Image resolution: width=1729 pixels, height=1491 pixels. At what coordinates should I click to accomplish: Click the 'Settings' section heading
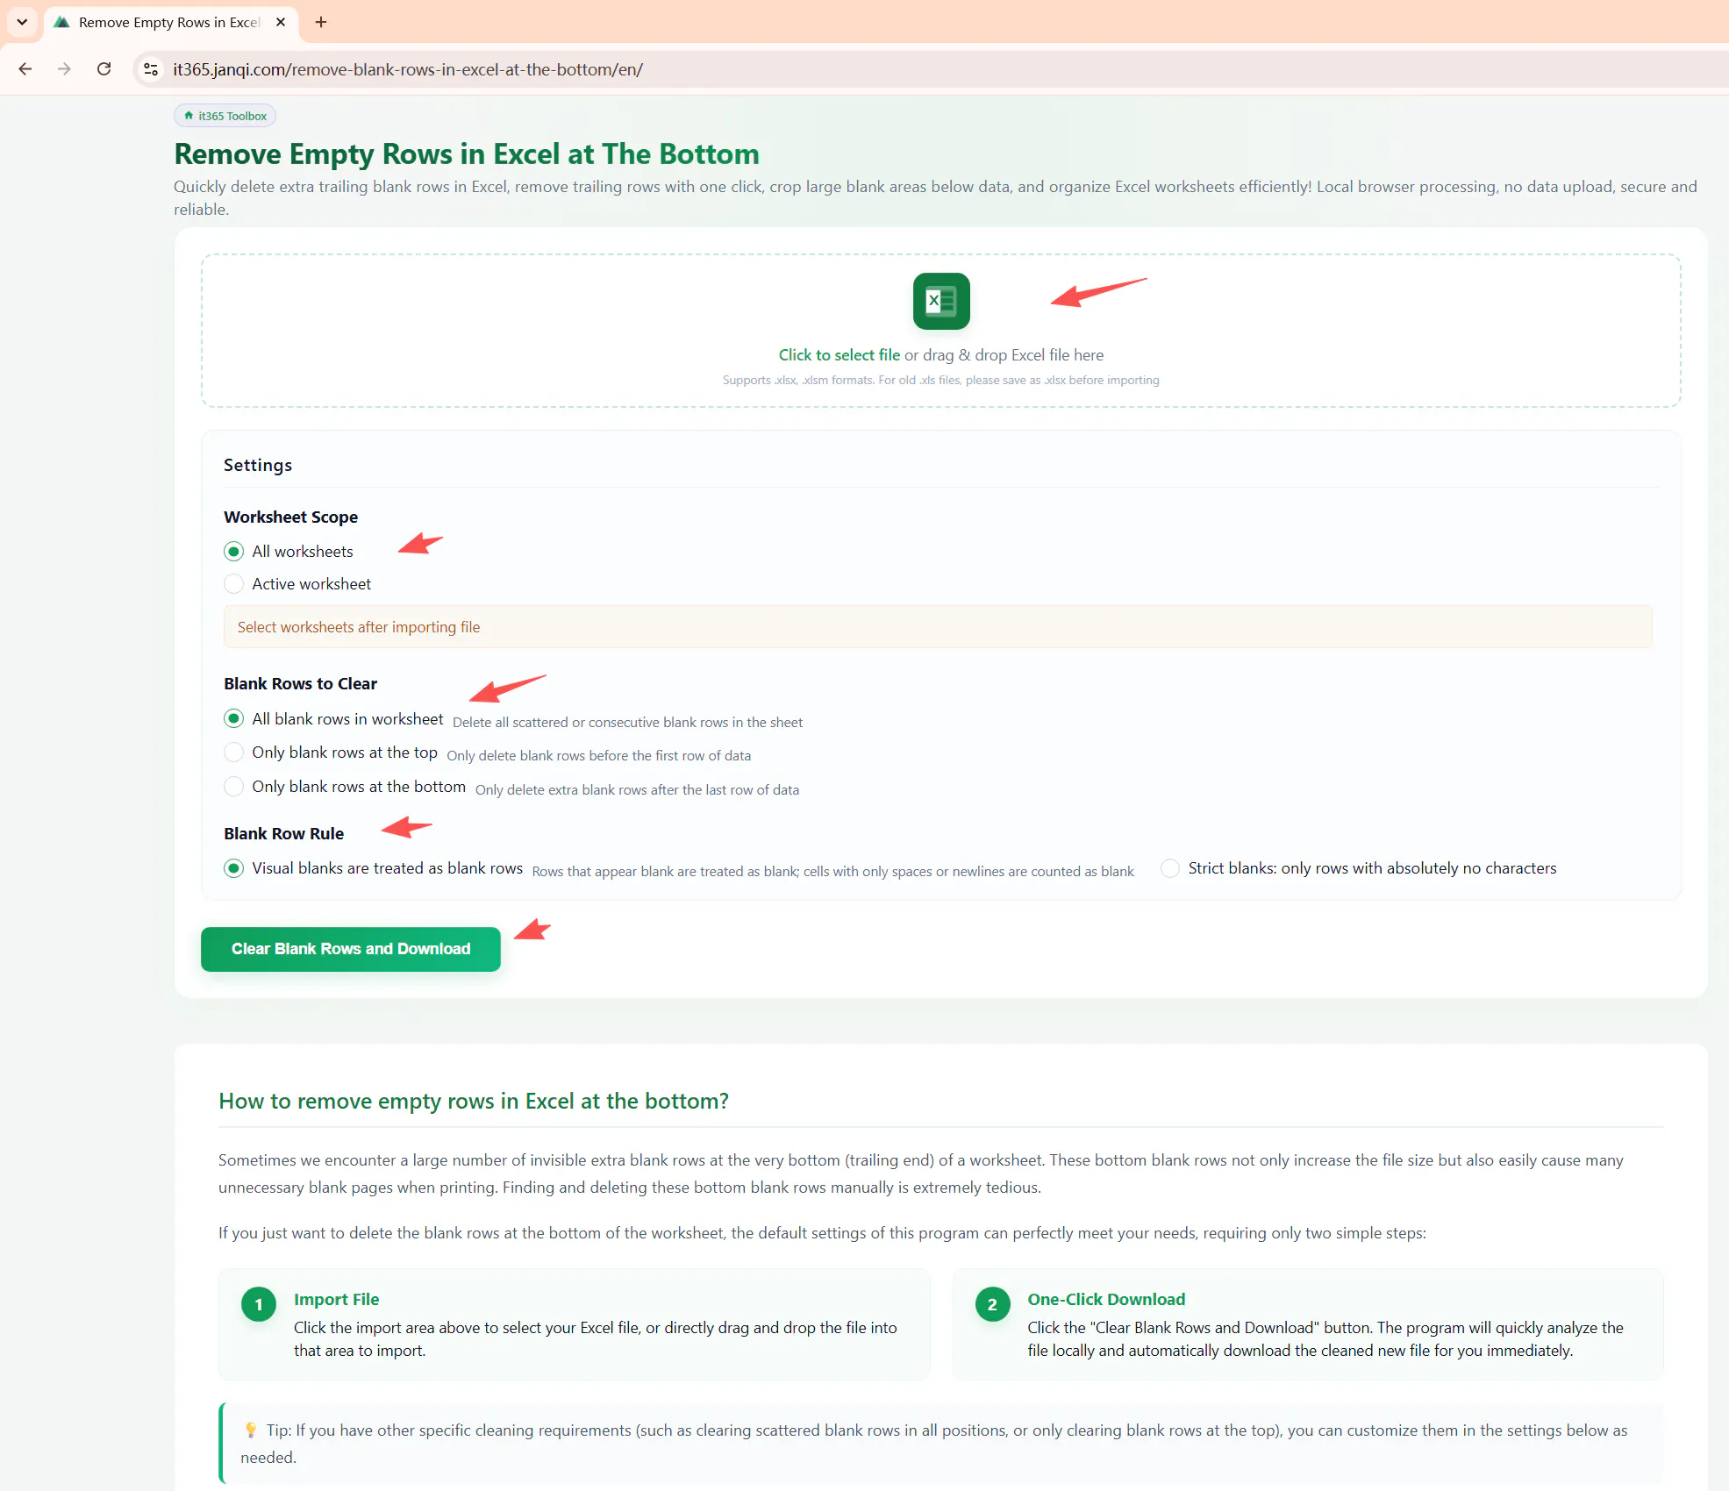coord(258,465)
